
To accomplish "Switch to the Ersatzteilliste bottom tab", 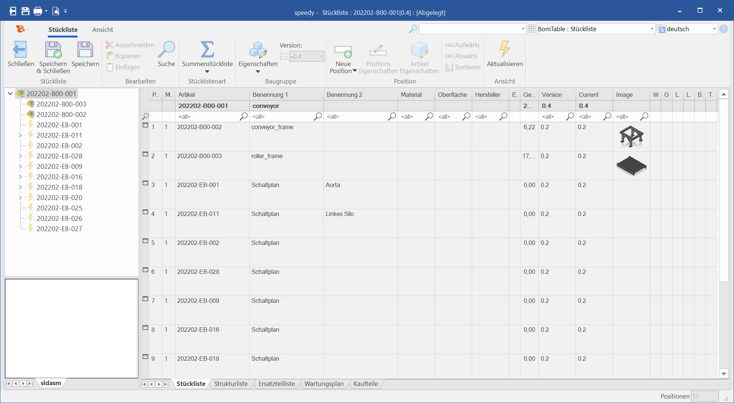I will [x=276, y=384].
